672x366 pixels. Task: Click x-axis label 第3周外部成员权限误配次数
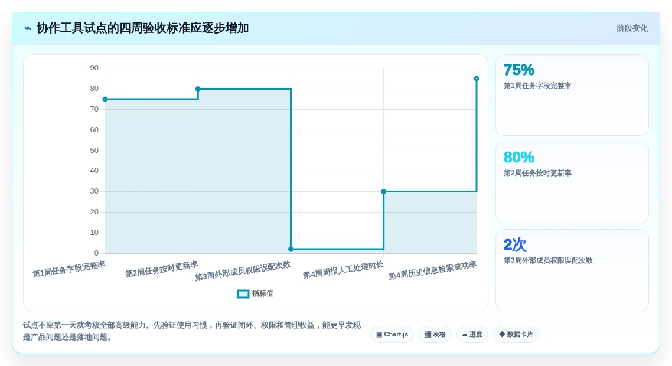click(x=243, y=271)
